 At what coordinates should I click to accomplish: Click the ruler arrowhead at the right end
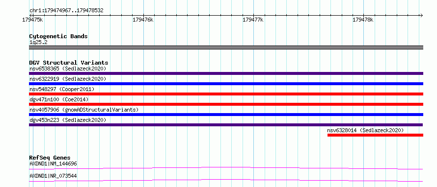(421, 15)
